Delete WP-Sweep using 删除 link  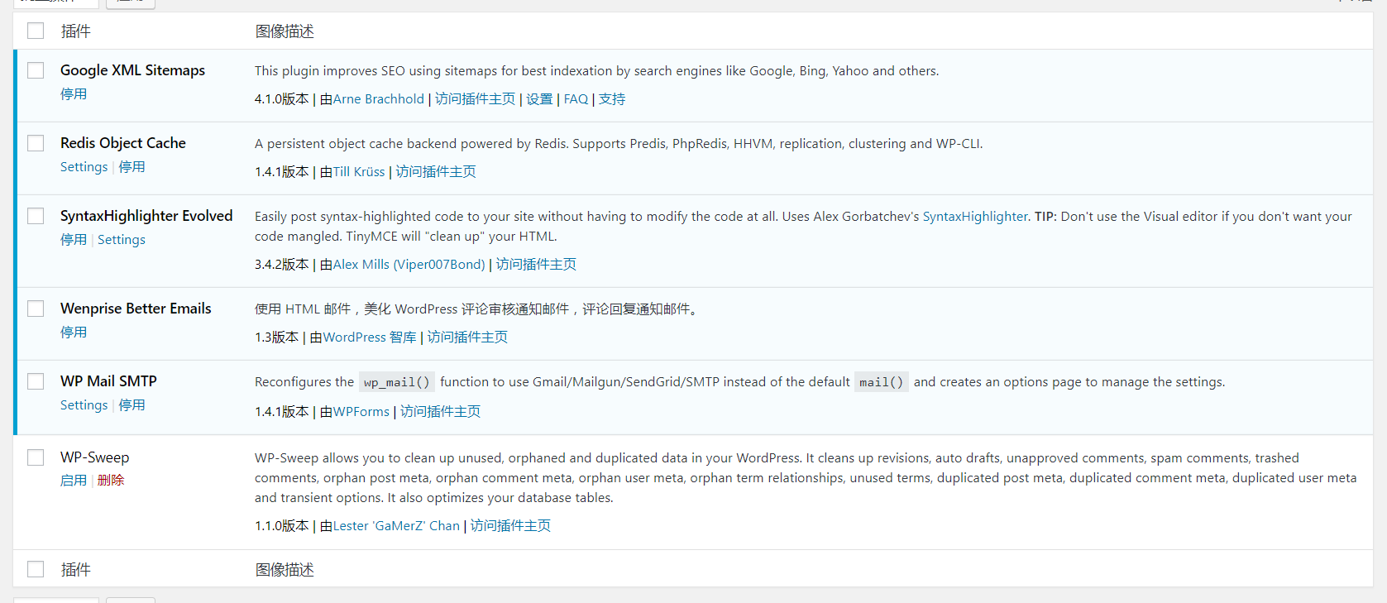pos(111,481)
